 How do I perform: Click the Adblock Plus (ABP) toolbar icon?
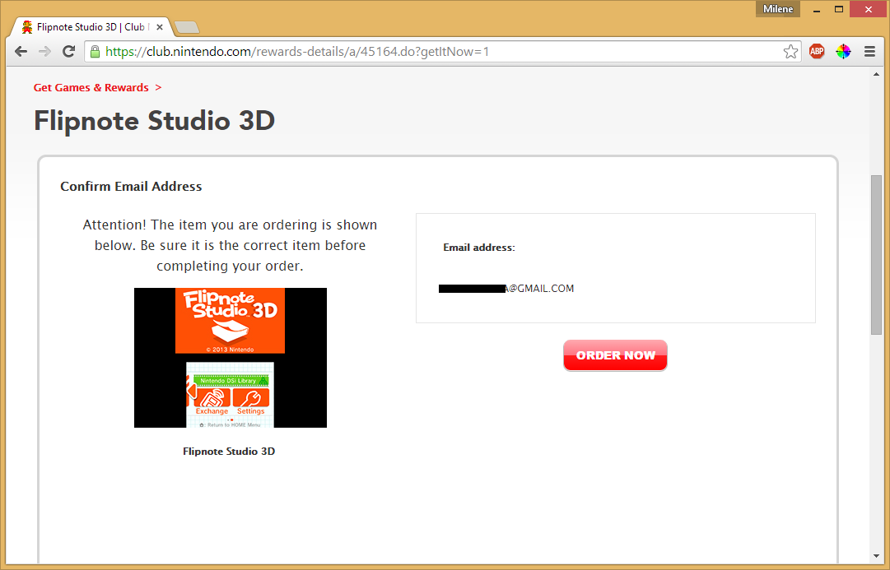[816, 51]
